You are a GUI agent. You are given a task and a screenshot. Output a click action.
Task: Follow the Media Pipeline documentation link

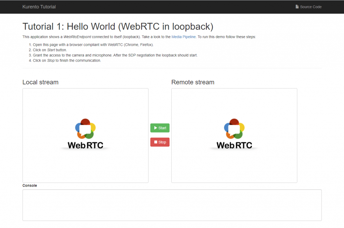pos(183,37)
